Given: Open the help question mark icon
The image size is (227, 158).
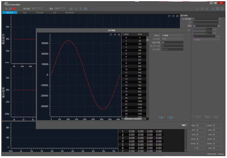Looking at the screenshot, I should [x=218, y=9].
